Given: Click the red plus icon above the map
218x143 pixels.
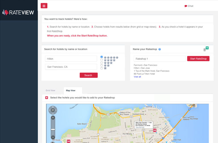Looking at the screenshot, I should 47,98.
